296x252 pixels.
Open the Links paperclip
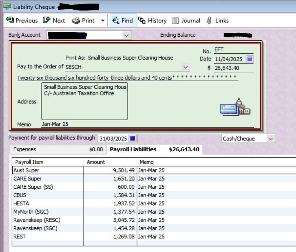(218, 20)
